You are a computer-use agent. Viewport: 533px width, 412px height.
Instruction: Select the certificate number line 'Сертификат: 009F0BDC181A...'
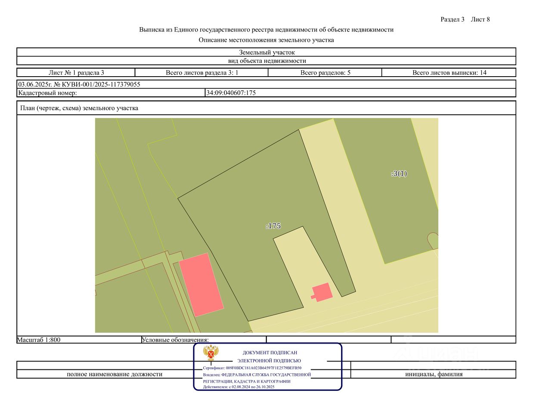(252, 368)
